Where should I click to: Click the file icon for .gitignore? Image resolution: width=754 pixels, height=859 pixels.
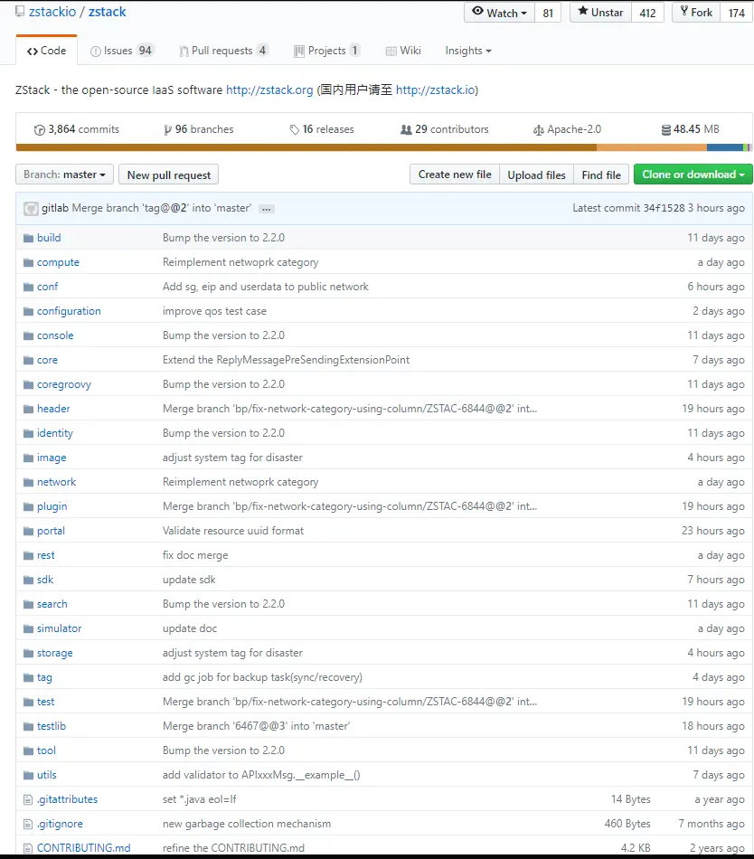(x=28, y=824)
